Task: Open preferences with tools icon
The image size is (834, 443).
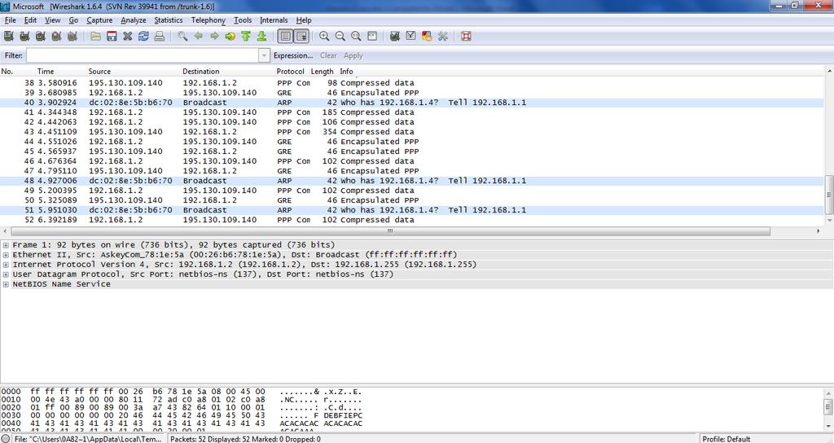Action: tap(442, 36)
